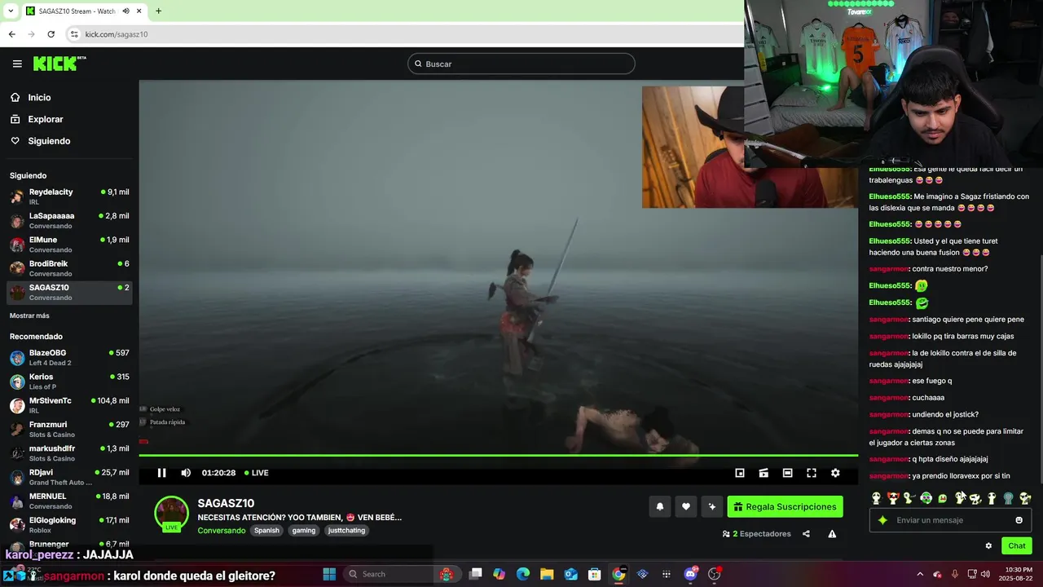Open Discord from taskbar
The height and width of the screenshot is (587, 1043).
pyautogui.click(x=690, y=574)
